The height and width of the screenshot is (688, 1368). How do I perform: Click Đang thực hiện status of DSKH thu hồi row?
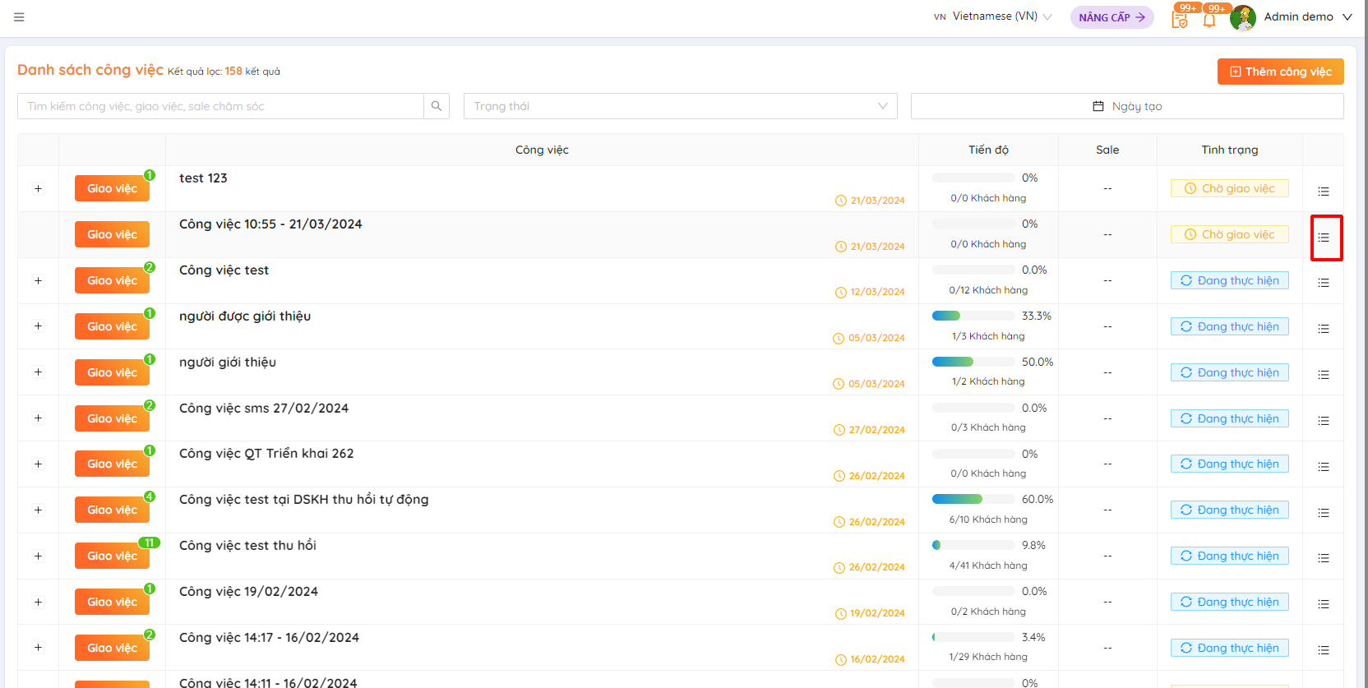pyautogui.click(x=1229, y=510)
